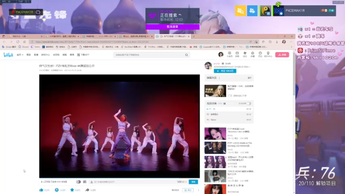Open the Discord bookmark
This screenshot has width=345, height=194.
[x=24, y=47]
